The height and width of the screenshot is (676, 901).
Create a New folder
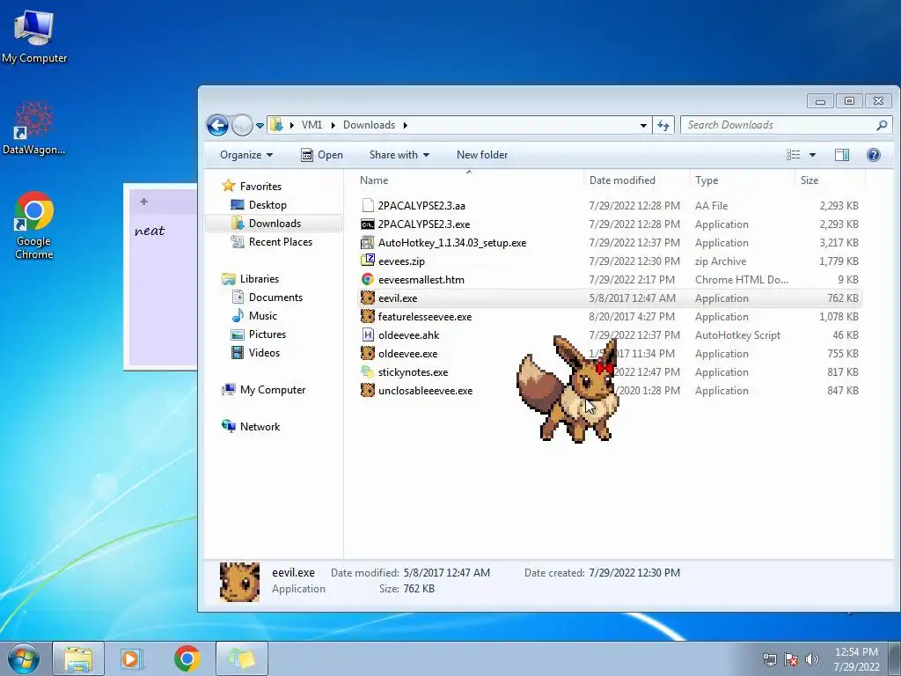482,155
